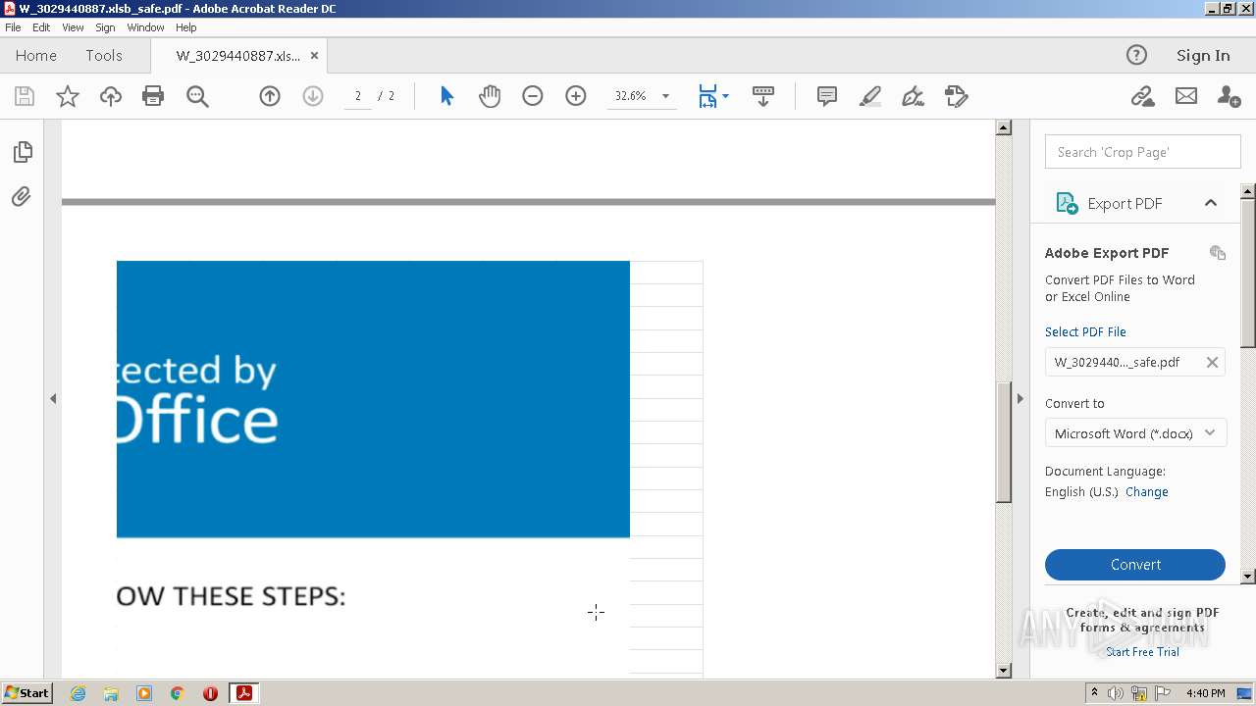
Task: Expand the left navigation pane arrow
Action: tap(53, 399)
